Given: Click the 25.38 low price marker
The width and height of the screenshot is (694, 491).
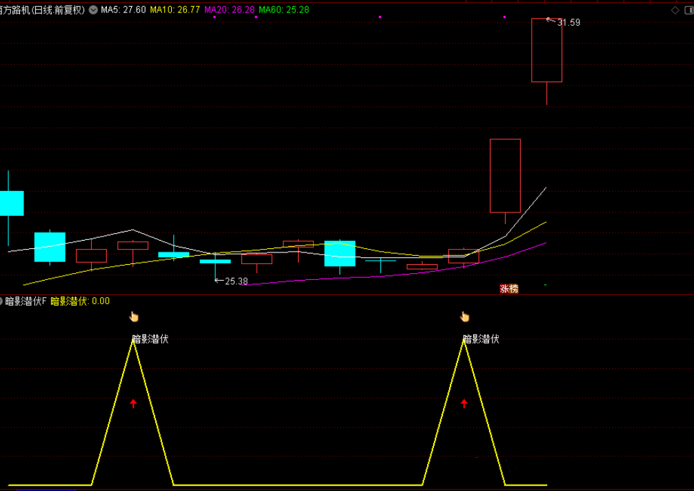Looking at the screenshot, I should tap(236, 281).
